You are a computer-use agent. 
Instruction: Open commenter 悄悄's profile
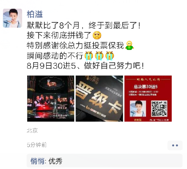coord(37,161)
